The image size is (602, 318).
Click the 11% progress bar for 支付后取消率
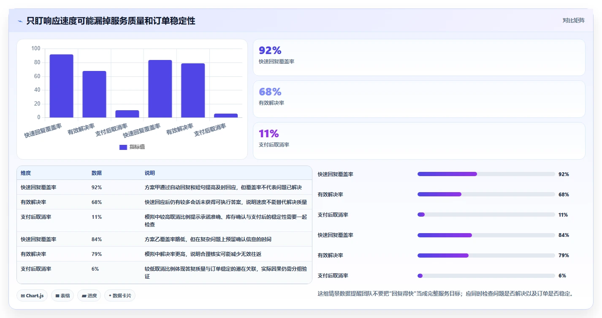486,215
